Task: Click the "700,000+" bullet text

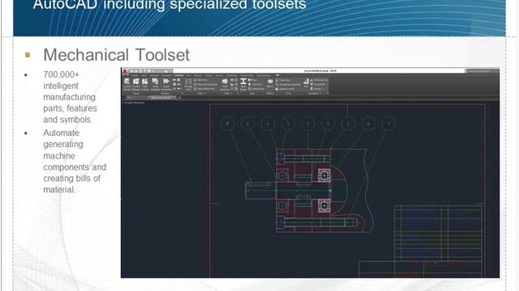Action: [62, 74]
